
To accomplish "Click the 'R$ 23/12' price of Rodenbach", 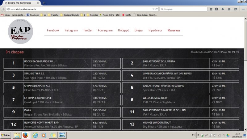I will [x=99, y=65].
